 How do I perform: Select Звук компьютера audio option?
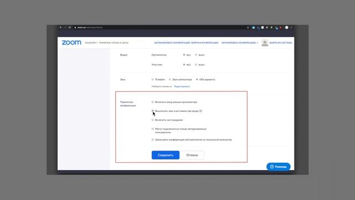(x=170, y=79)
